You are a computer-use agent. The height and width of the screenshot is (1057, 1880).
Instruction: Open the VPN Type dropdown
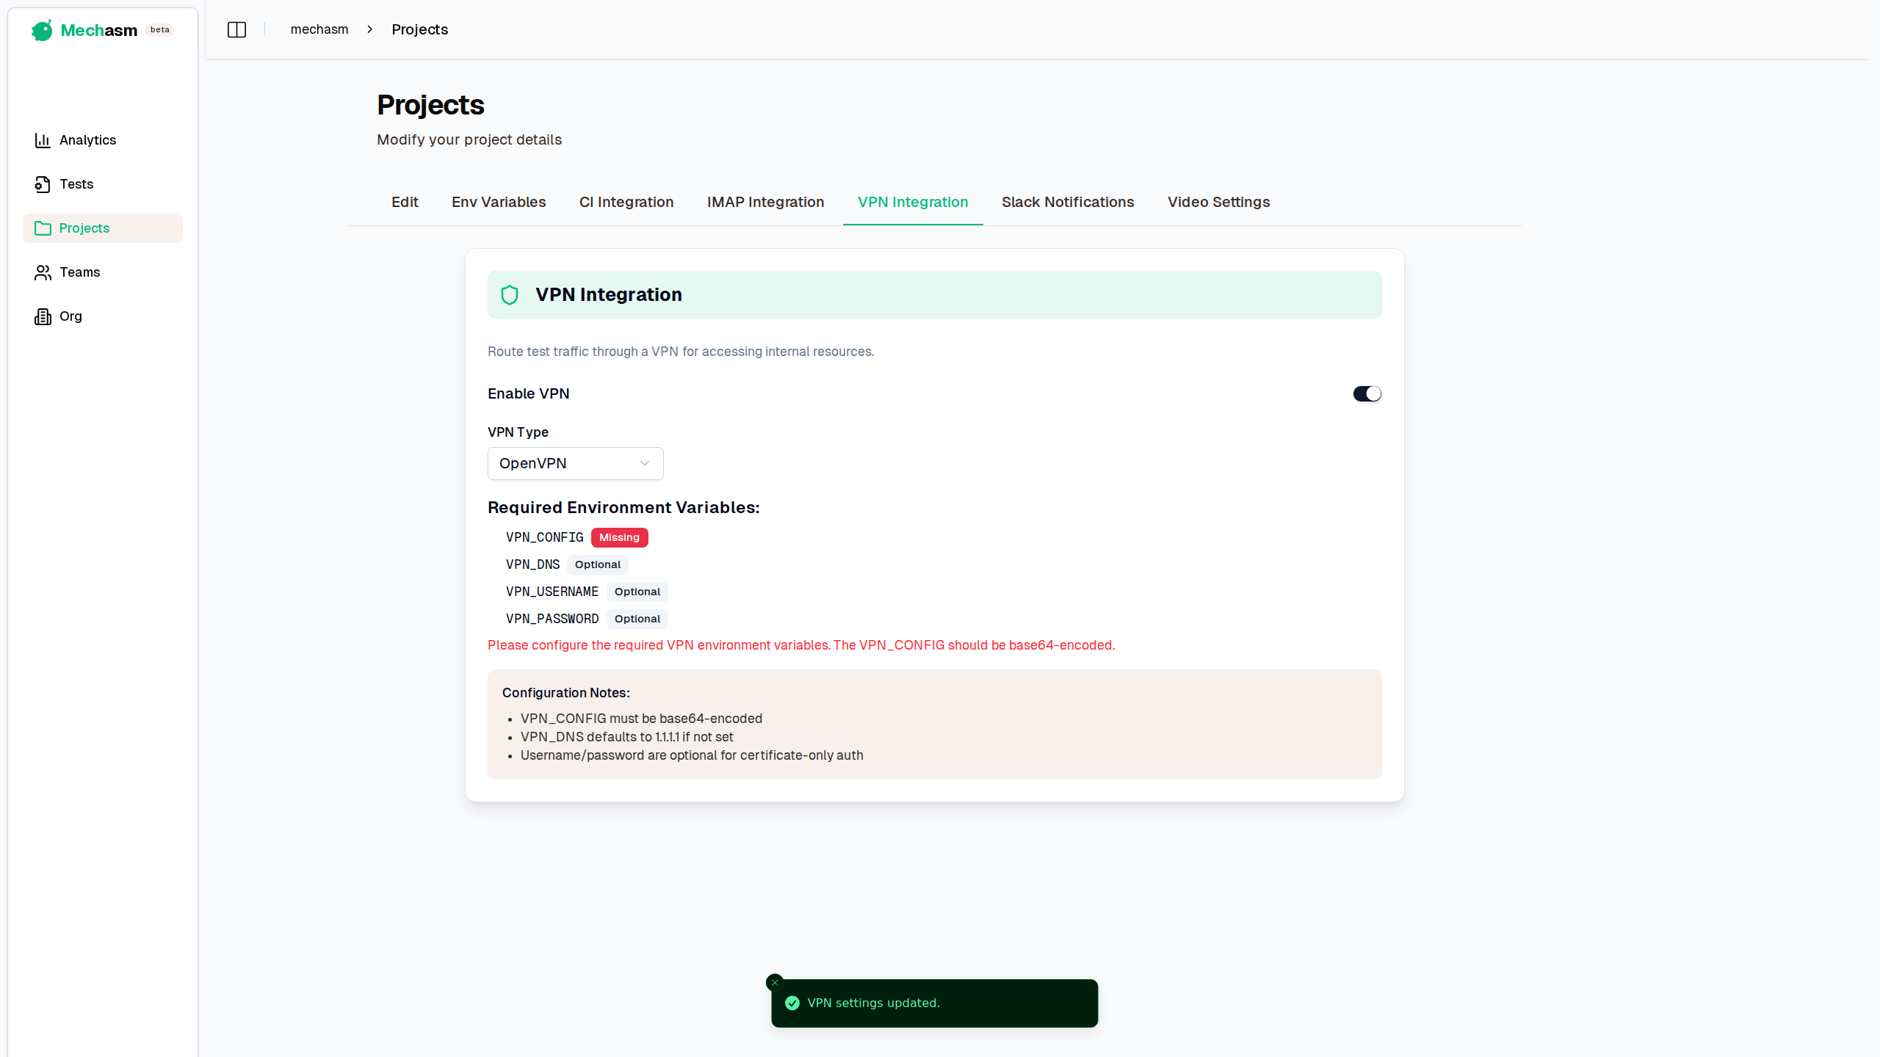click(x=575, y=463)
